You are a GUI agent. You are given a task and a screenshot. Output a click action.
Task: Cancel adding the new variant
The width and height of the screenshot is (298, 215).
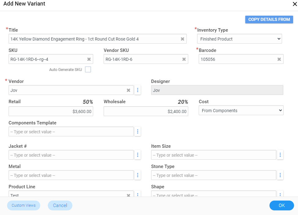coord(60,205)
